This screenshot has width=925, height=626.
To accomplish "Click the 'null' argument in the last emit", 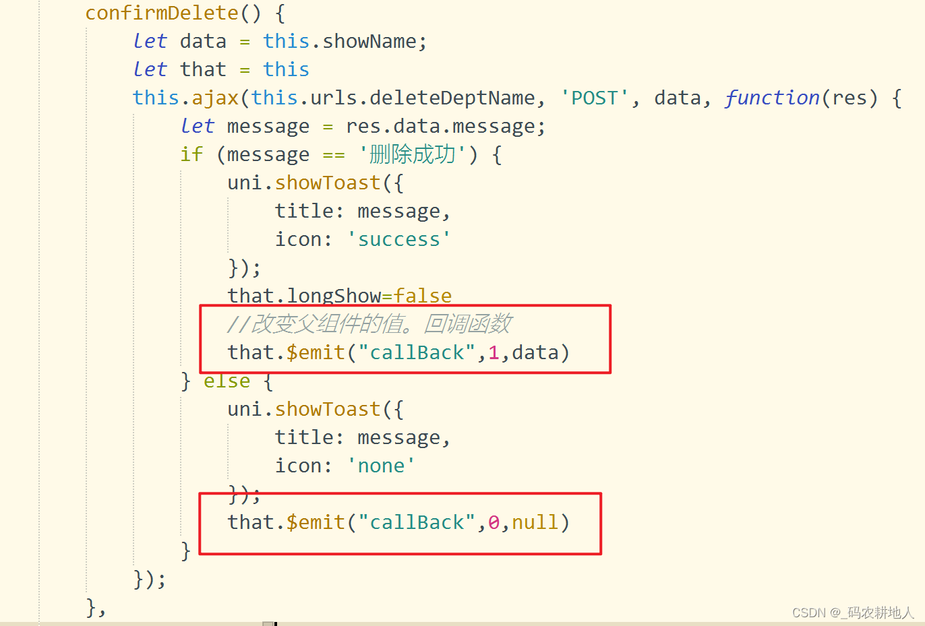I will tap(535, 522).
